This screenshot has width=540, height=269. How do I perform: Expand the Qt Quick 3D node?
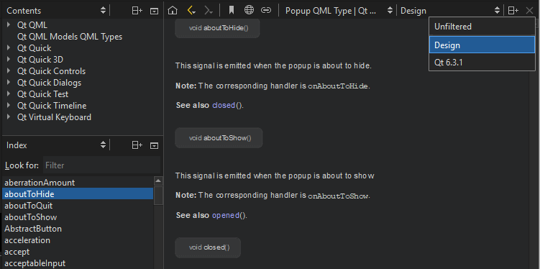pos(9,60)
